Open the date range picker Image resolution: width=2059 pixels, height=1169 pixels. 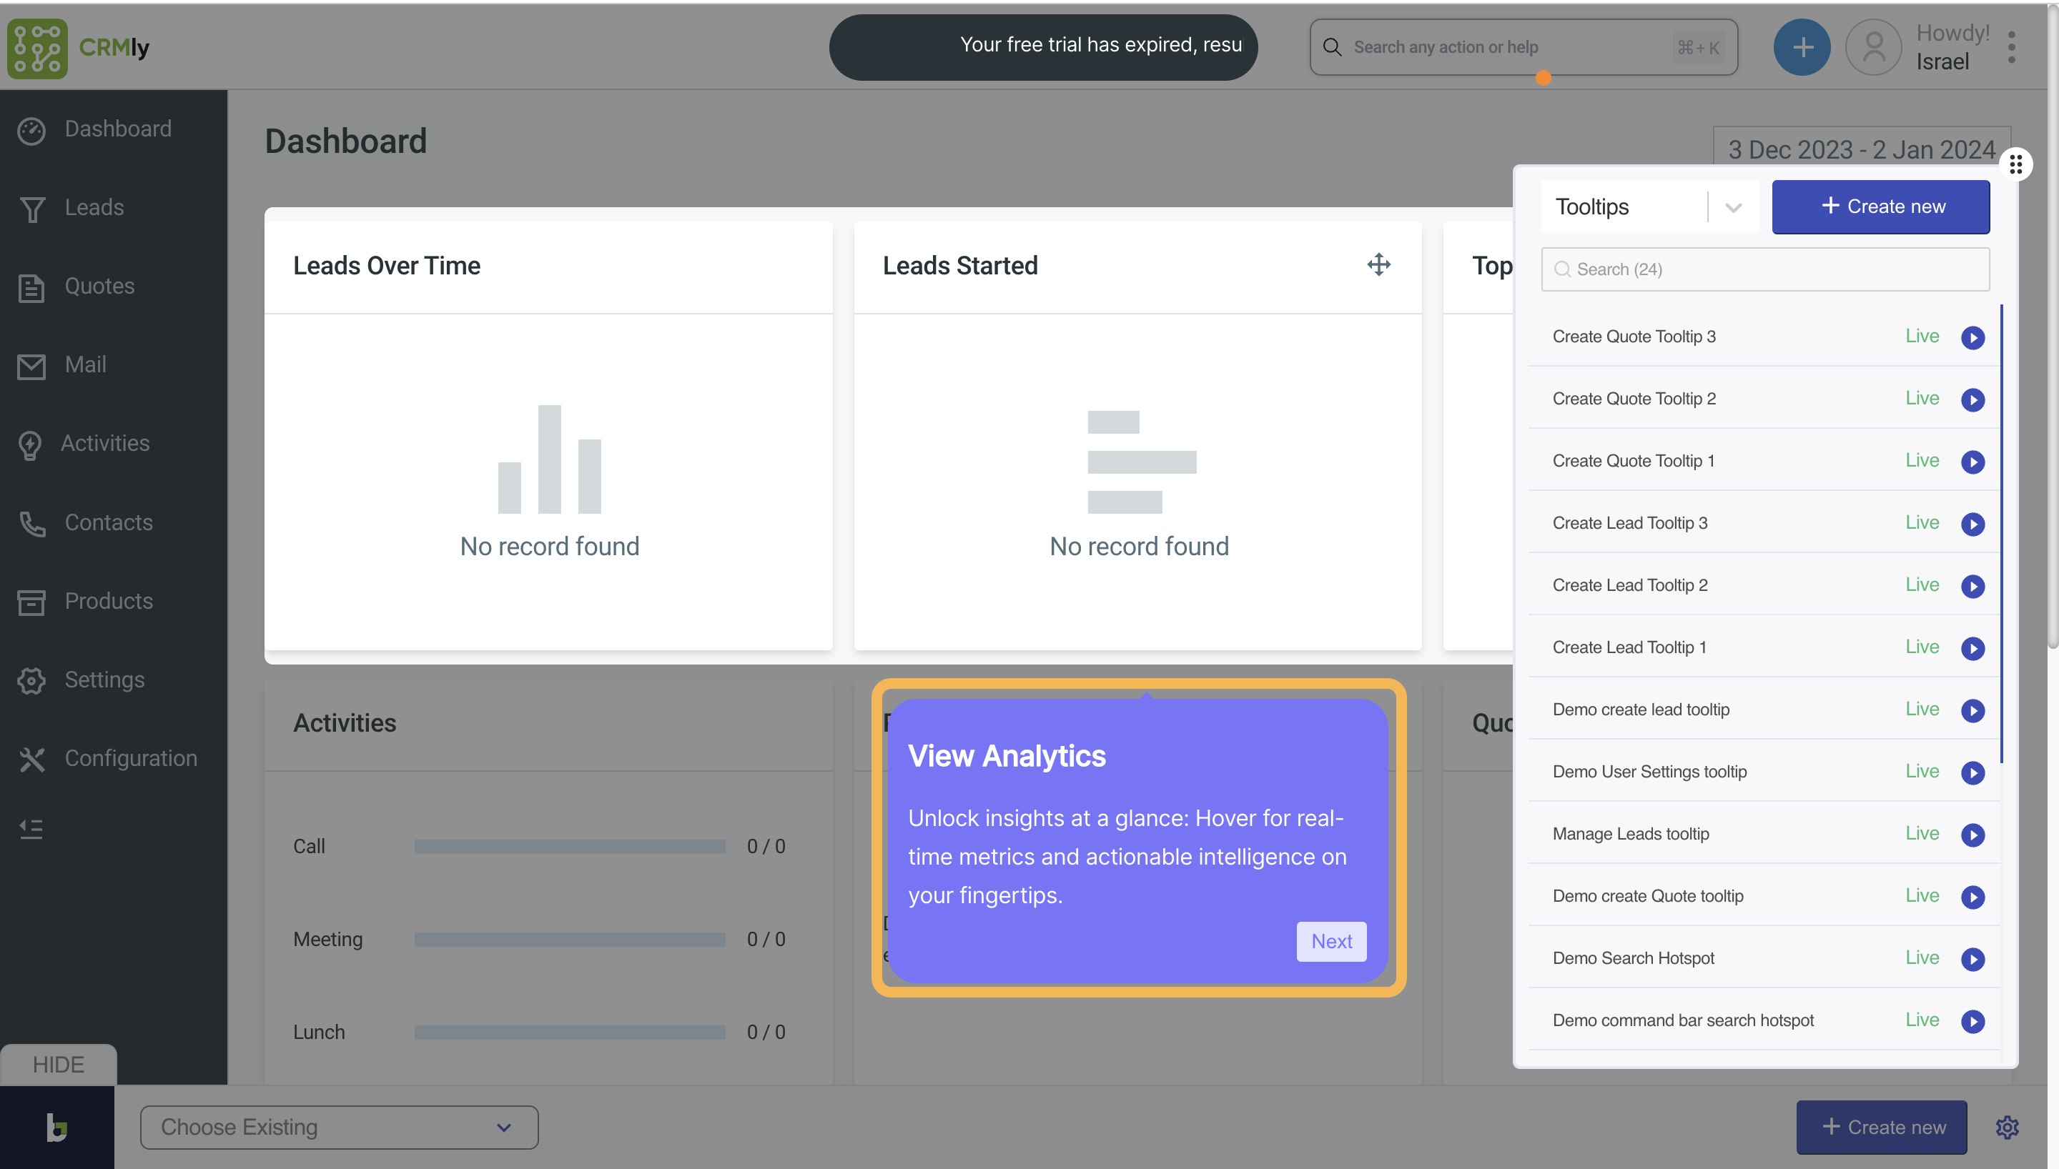[1861, 149]
